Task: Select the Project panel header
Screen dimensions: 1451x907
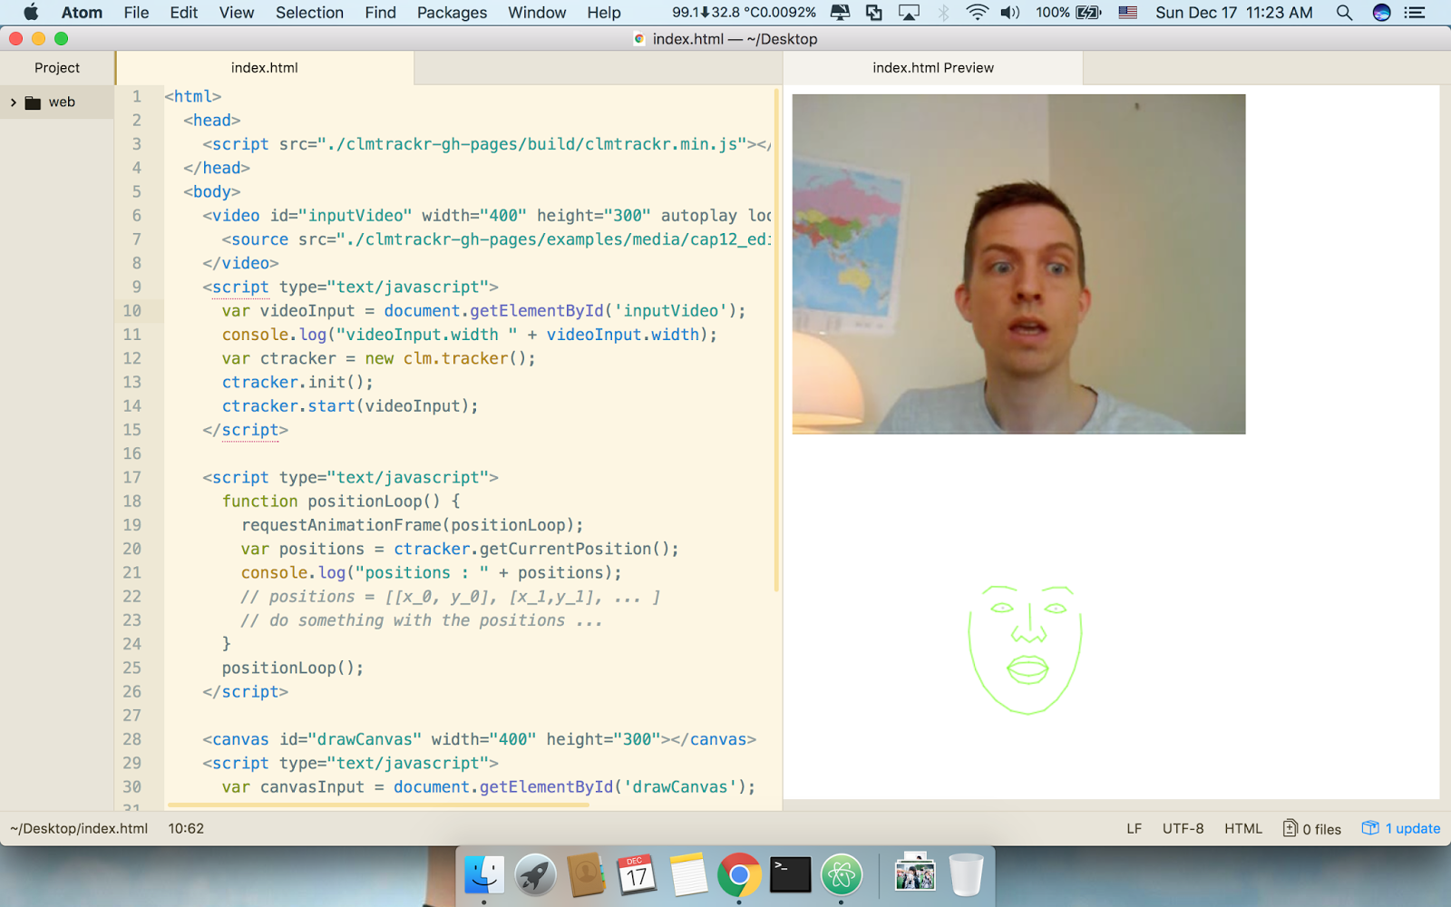Action: click(57, 68)
